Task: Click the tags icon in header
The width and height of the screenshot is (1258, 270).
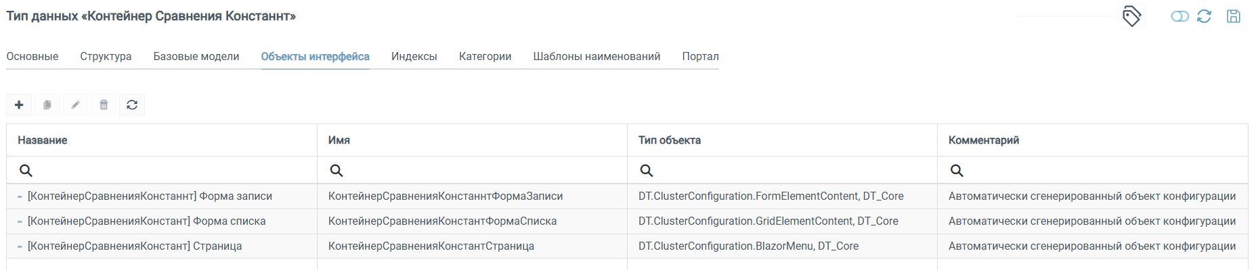Action: pos(1131,16)
